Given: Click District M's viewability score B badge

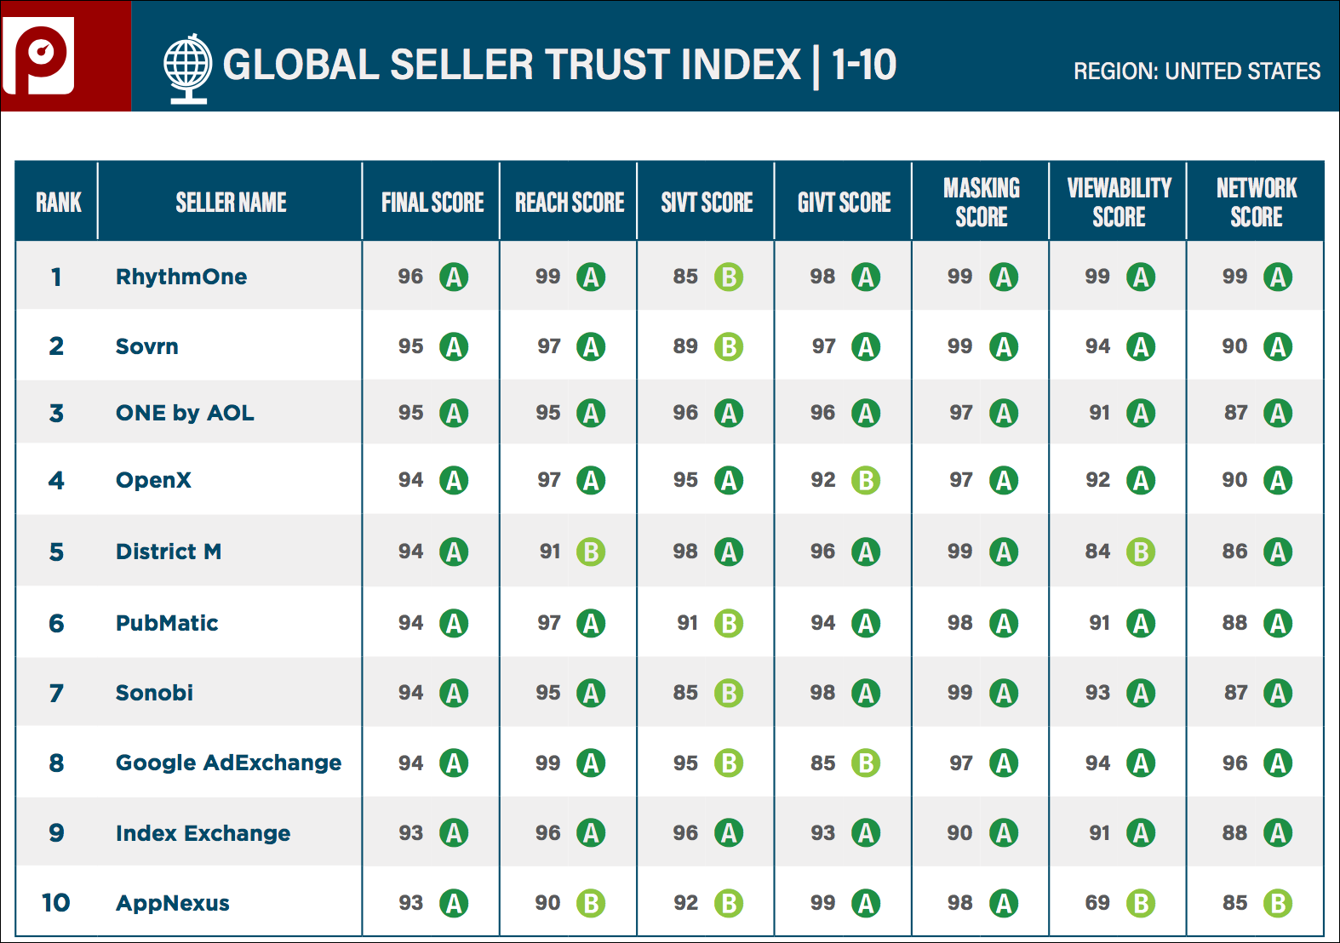Looking at the screenshot, I should 1141,552.
